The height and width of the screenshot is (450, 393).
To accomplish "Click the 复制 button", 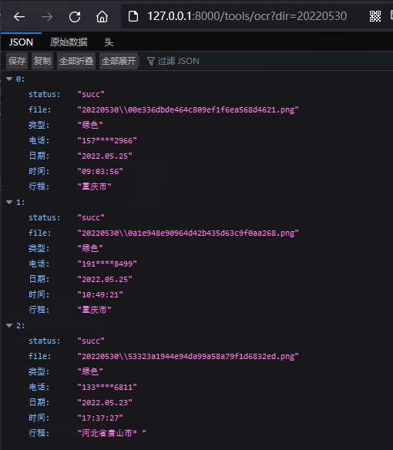I will coord(42,61).
